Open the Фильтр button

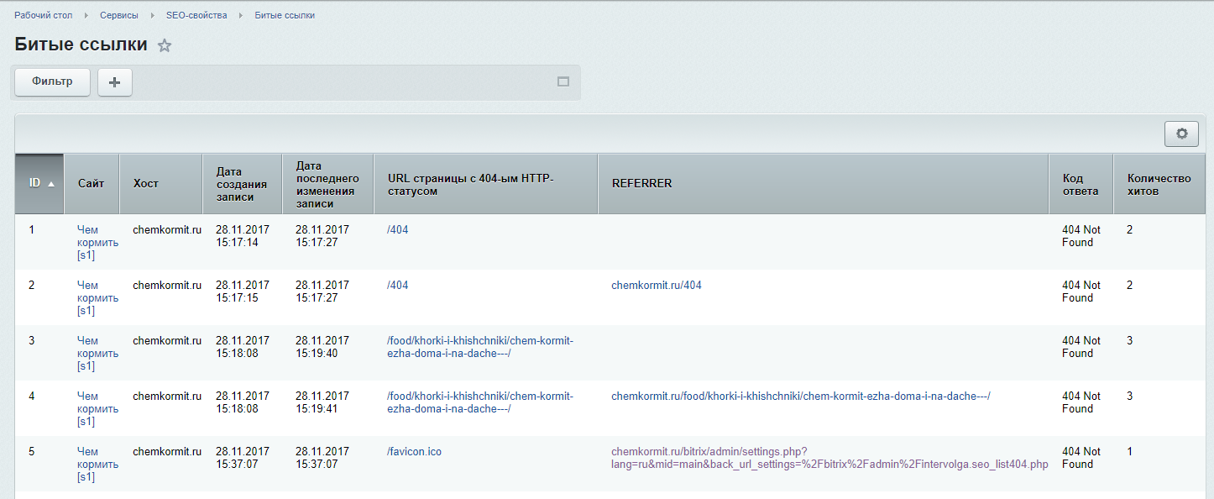click(x=52, y=82)
